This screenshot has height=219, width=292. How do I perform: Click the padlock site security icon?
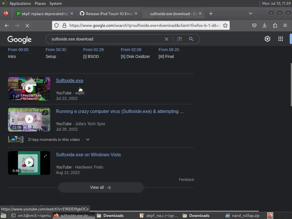pyautogui.click(x=64, y=25)
